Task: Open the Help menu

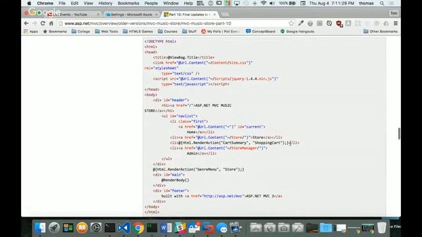Action: point(188,3)
